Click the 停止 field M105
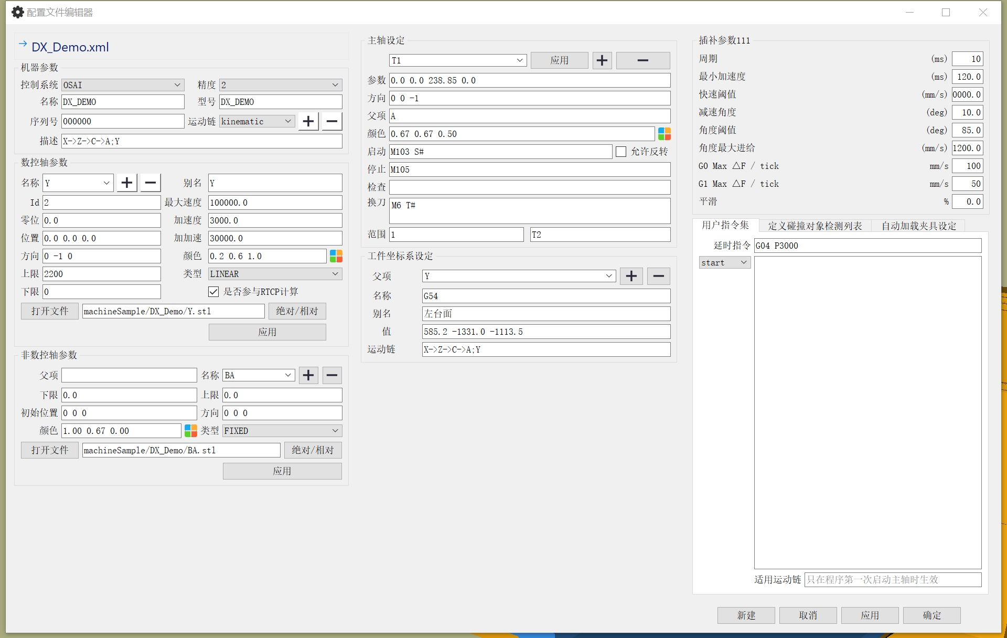This screenshot has height=638, width=1007. click(530, 169)
